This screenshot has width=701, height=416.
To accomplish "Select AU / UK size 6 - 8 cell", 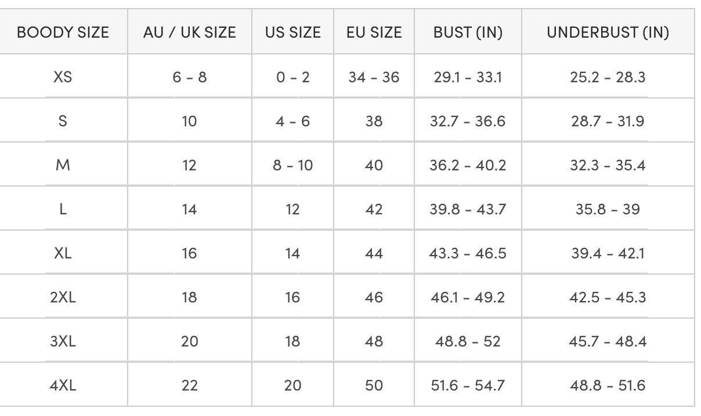I will 189,76.
